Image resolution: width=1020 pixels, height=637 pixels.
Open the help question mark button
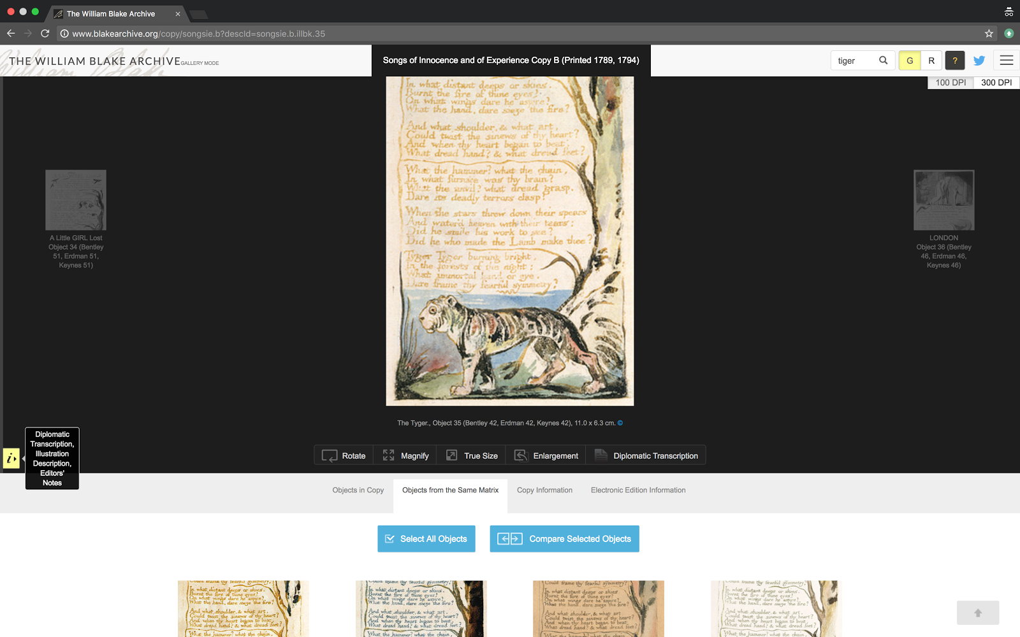coord(954,61)
